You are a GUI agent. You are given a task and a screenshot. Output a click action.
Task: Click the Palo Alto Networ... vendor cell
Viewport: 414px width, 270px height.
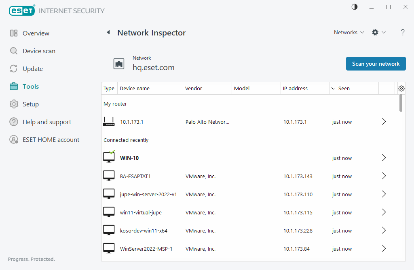(x=207, y=122)
